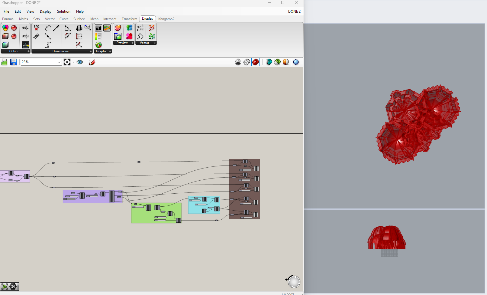Expand the Vector panel plus button
Image resolution: width=487 pixels, height=295 pixels.
pos(155,43)
